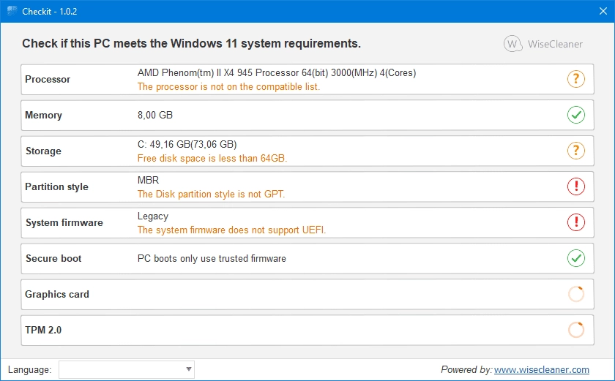Select the Secure boot row label

(x=53, y=258)
